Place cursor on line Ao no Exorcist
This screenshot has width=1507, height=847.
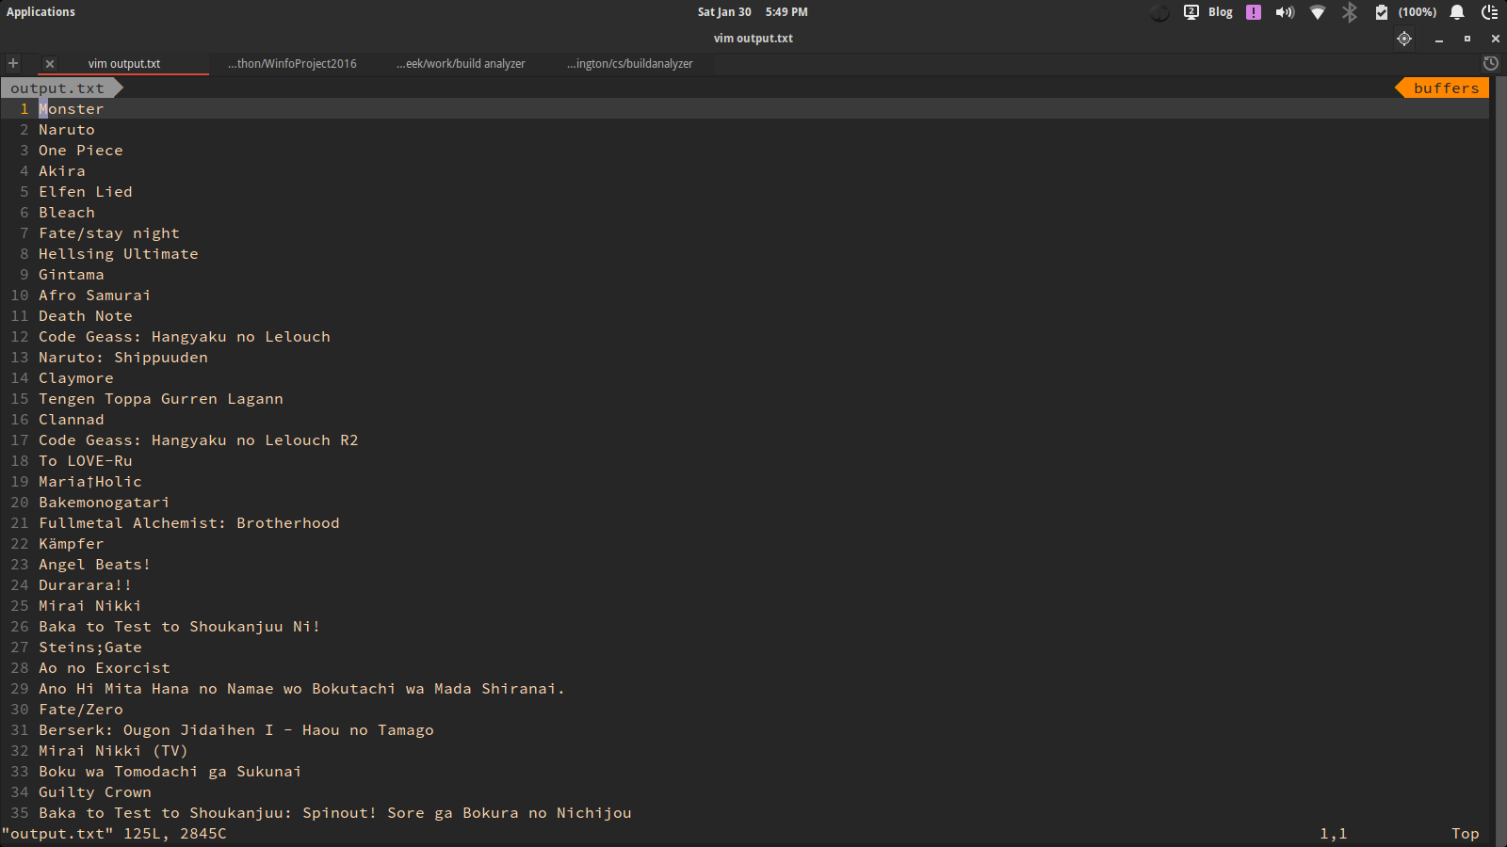[105, 668]
